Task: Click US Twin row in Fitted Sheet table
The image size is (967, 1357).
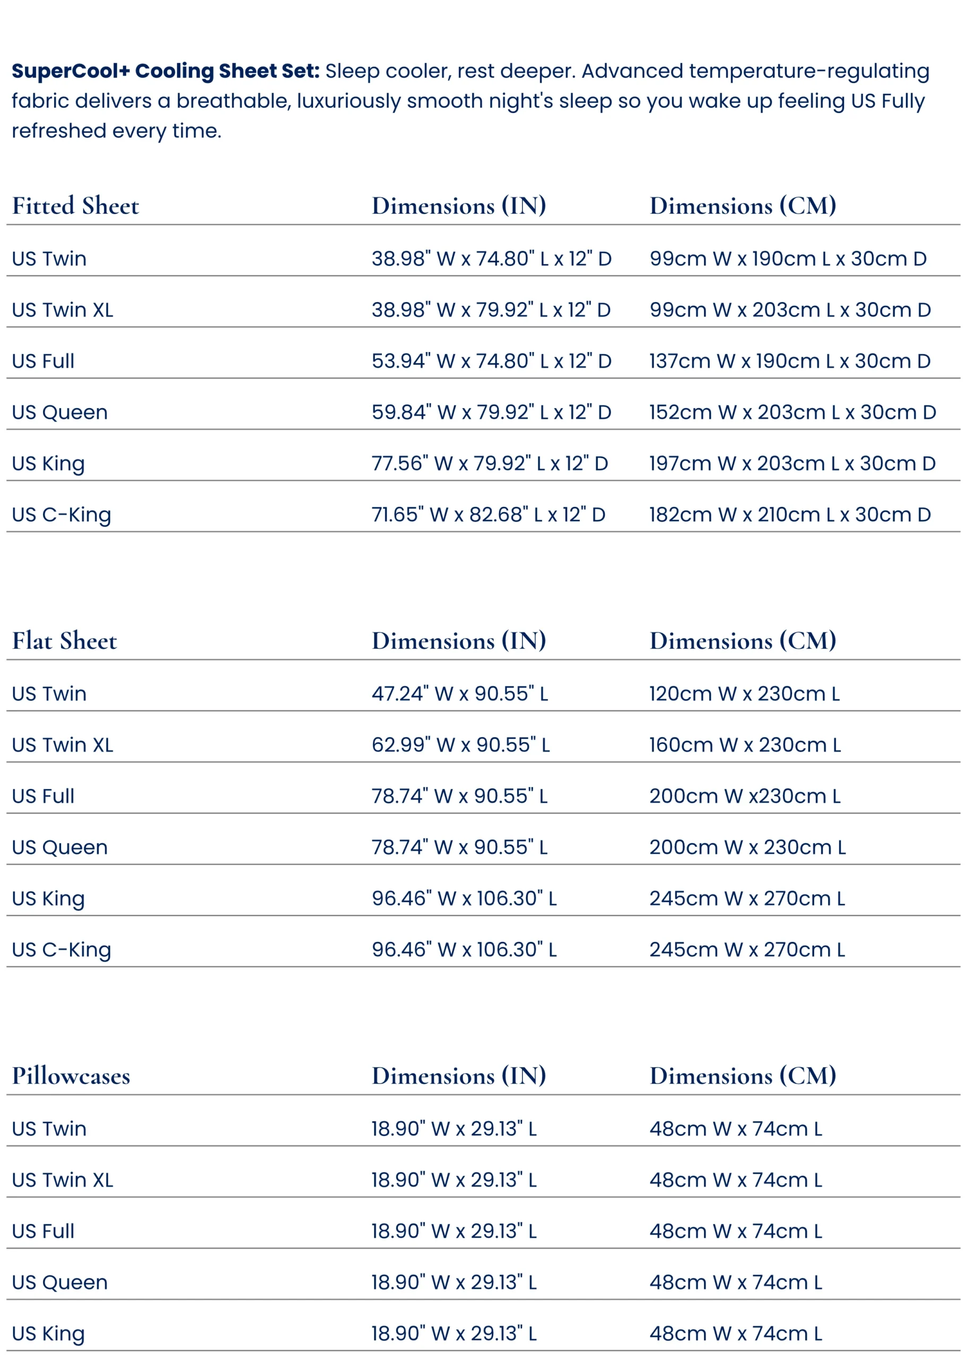Action: 49,259
